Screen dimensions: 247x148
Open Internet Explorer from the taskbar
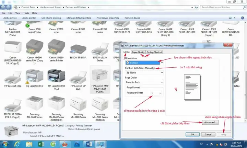click(17, 144)
